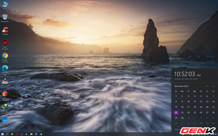Image resolution: width=218 pixels, height=136 pixels.
Task: Select November 30 in the calendar
Action: click(x=182, y=118)
